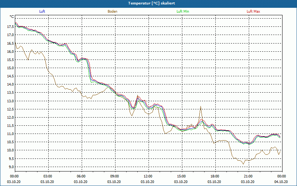
Task: Click the blue 'Luft' legend label
Action: coord(42,12)
